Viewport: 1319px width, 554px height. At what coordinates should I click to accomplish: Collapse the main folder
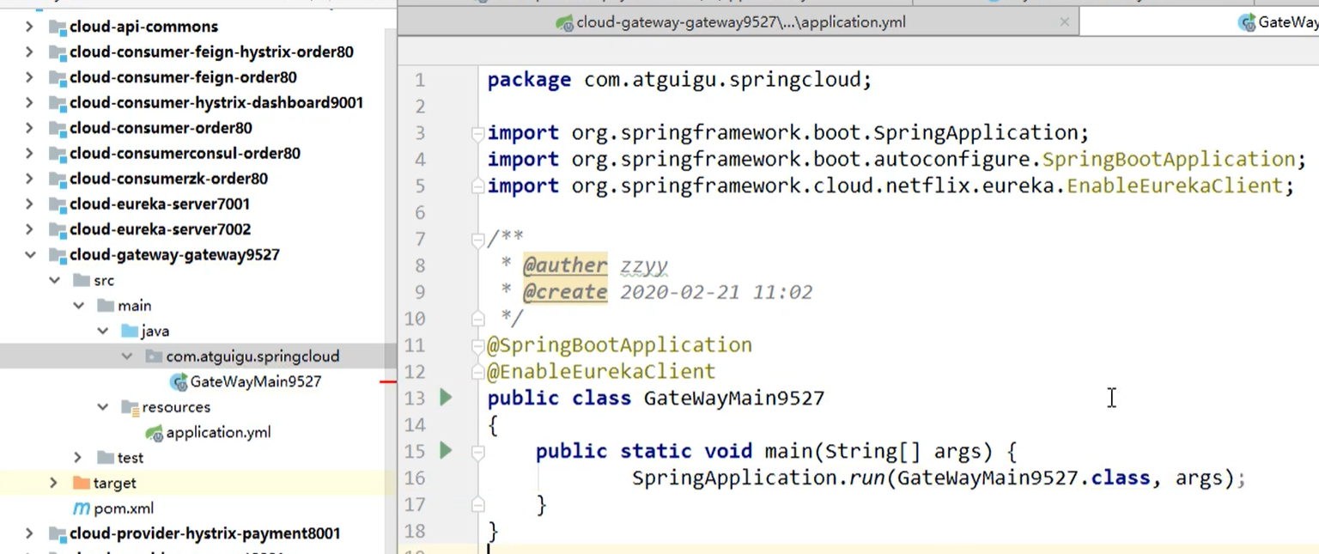pos(78,306)
